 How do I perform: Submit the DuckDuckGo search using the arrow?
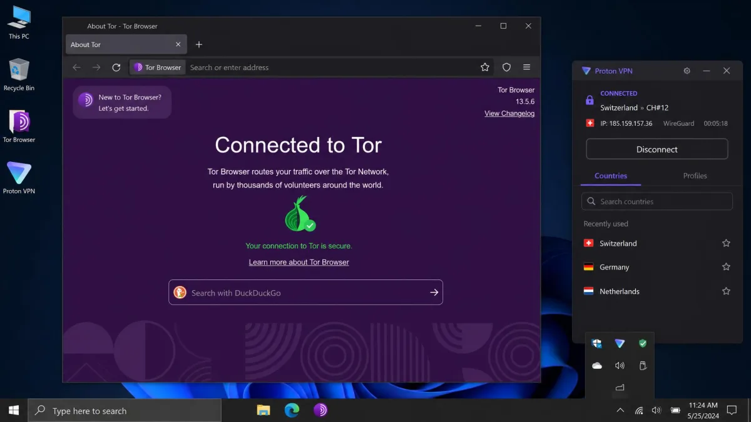pyautogui.click(x=434, y=292)
